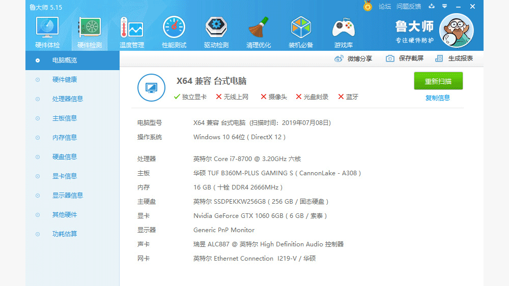Open 驱动检测 driver detection icon
The height and width of the screenshot is (286, 509).
tap(216, 33)
